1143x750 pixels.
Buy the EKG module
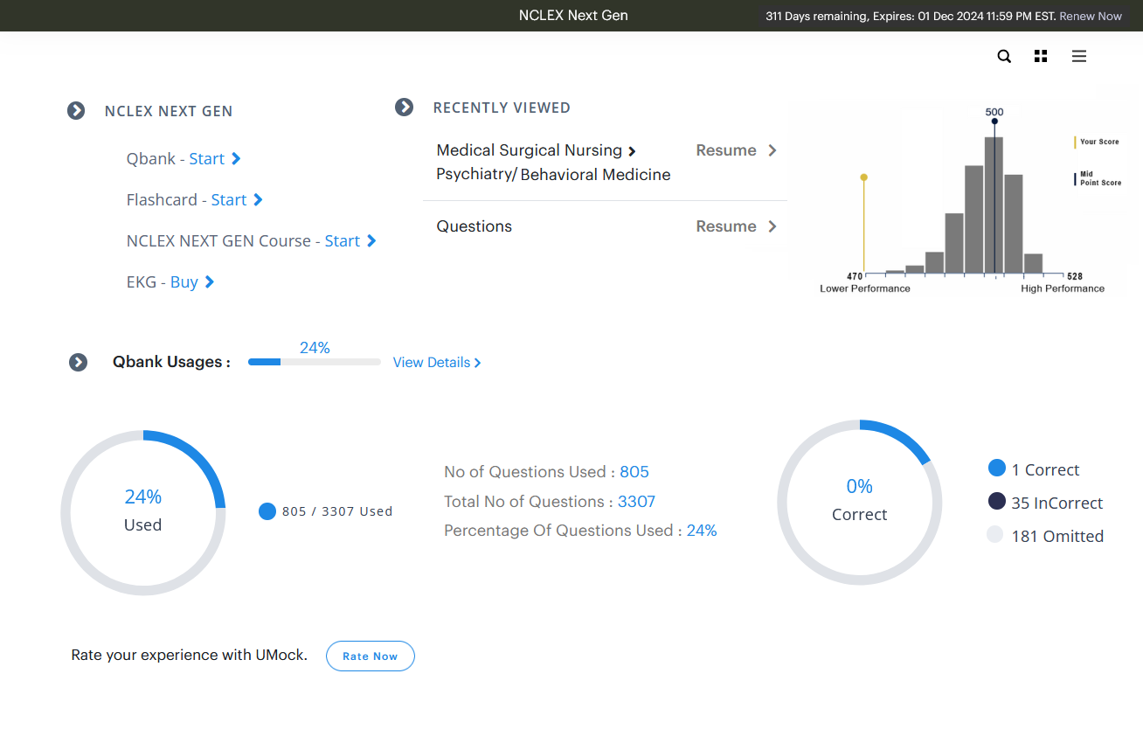[x=192, y=281]
